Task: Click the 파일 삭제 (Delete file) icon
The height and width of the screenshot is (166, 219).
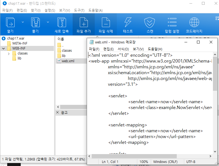Action: 106,22
